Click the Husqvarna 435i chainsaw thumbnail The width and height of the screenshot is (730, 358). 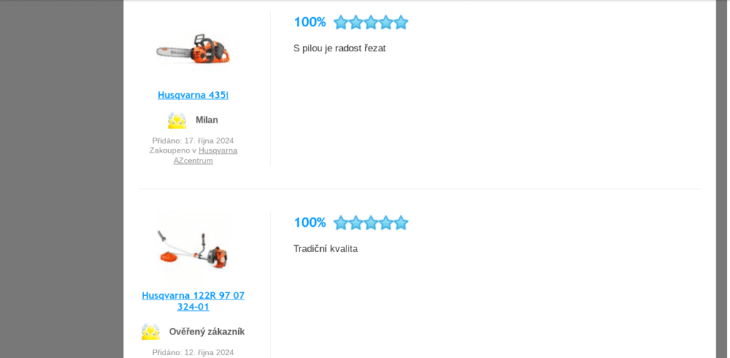[193, 48]
